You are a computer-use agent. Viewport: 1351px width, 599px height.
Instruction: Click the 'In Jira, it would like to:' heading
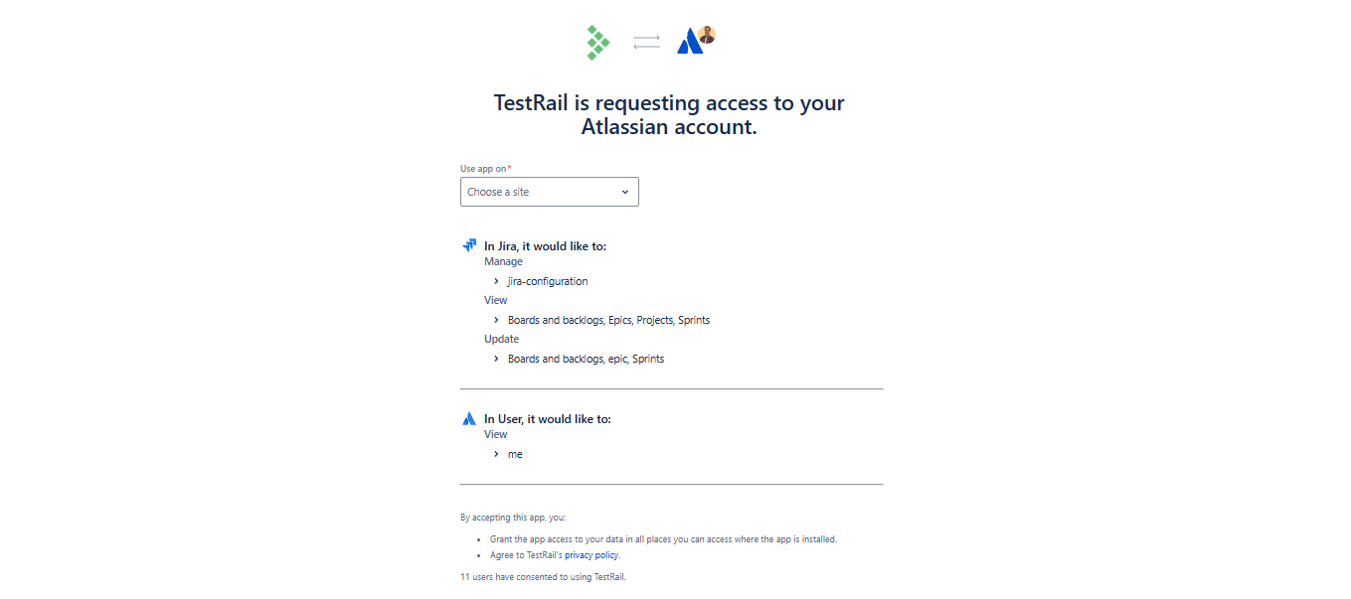(x=545, y=245)
